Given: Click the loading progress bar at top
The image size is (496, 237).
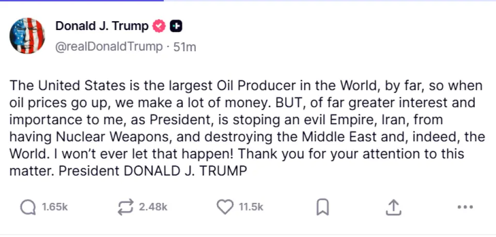Looking at the screenshot, I should [82, 1].
